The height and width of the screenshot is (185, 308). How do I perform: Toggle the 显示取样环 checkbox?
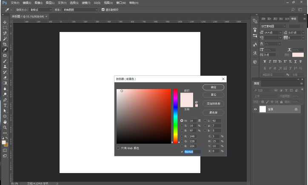103,9
